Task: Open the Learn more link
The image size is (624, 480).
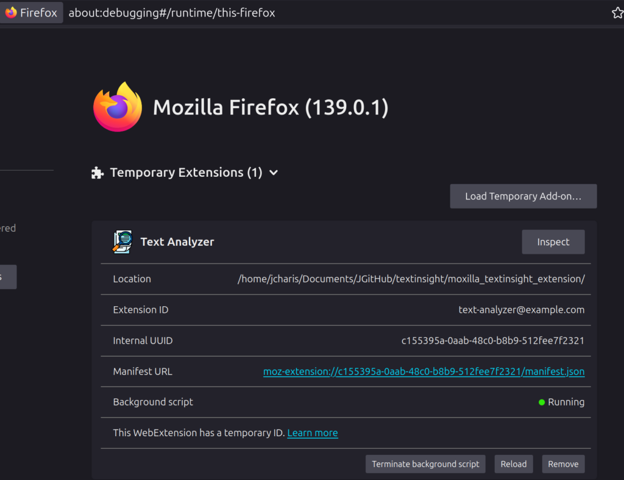Action: pyautogui.click(x=313, y=433)
